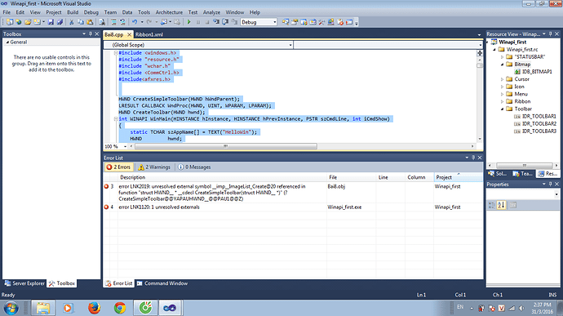
Task: Click the Find in Files toolbar icon
Action: point(102,22)
